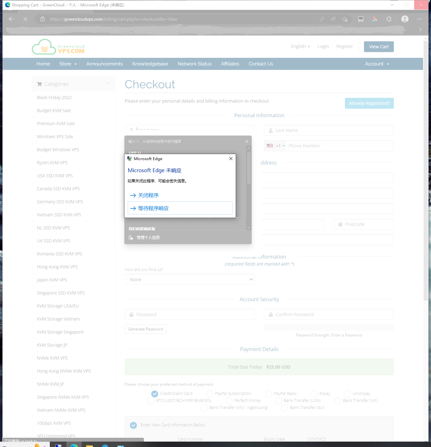Click the autofill popup scrollbar

click(x=249, y=168)
